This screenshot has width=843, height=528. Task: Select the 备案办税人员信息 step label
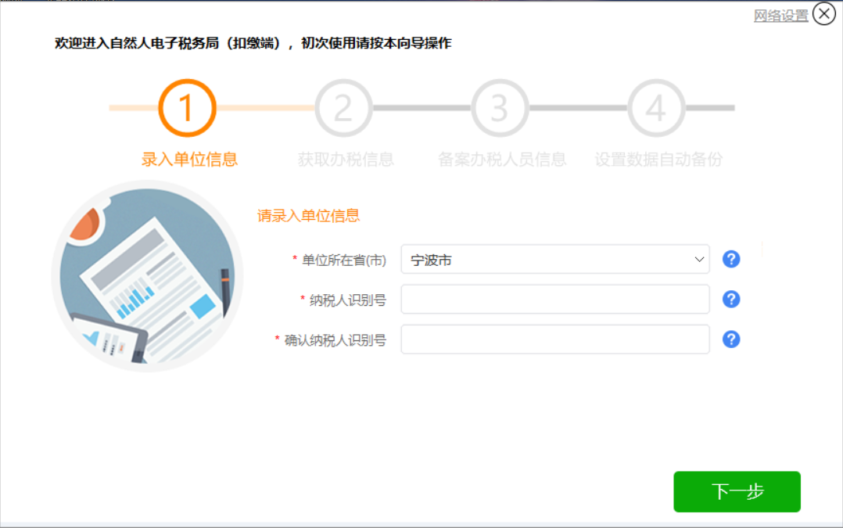(501, 159)
